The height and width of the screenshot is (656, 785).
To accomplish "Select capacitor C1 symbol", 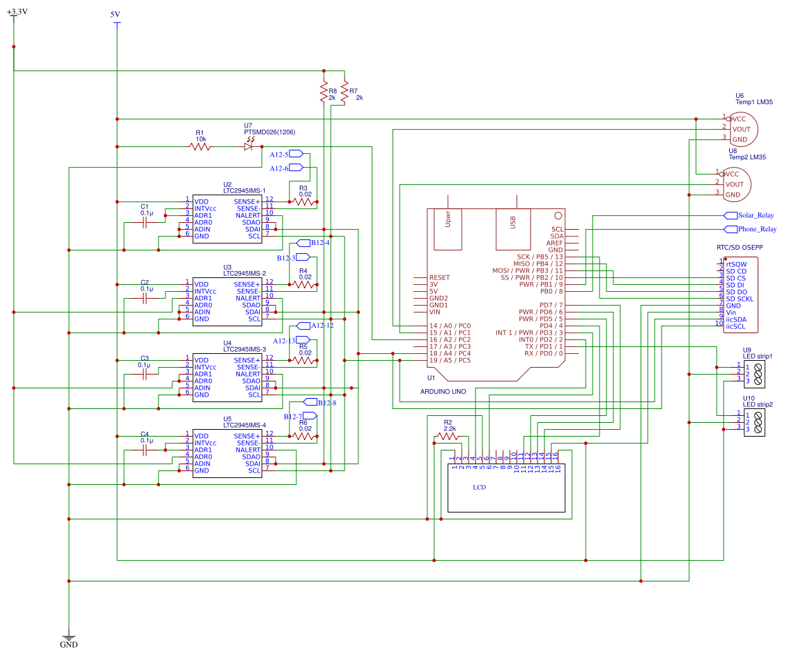I will [145, 223].
